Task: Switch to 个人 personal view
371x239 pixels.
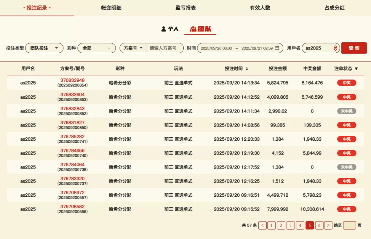Action: click(x=170, y=29)
